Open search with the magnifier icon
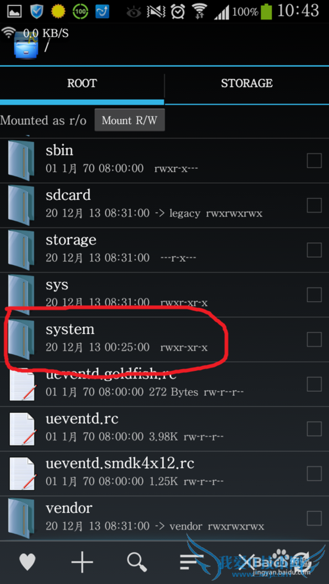 click(x=137, y=562)
